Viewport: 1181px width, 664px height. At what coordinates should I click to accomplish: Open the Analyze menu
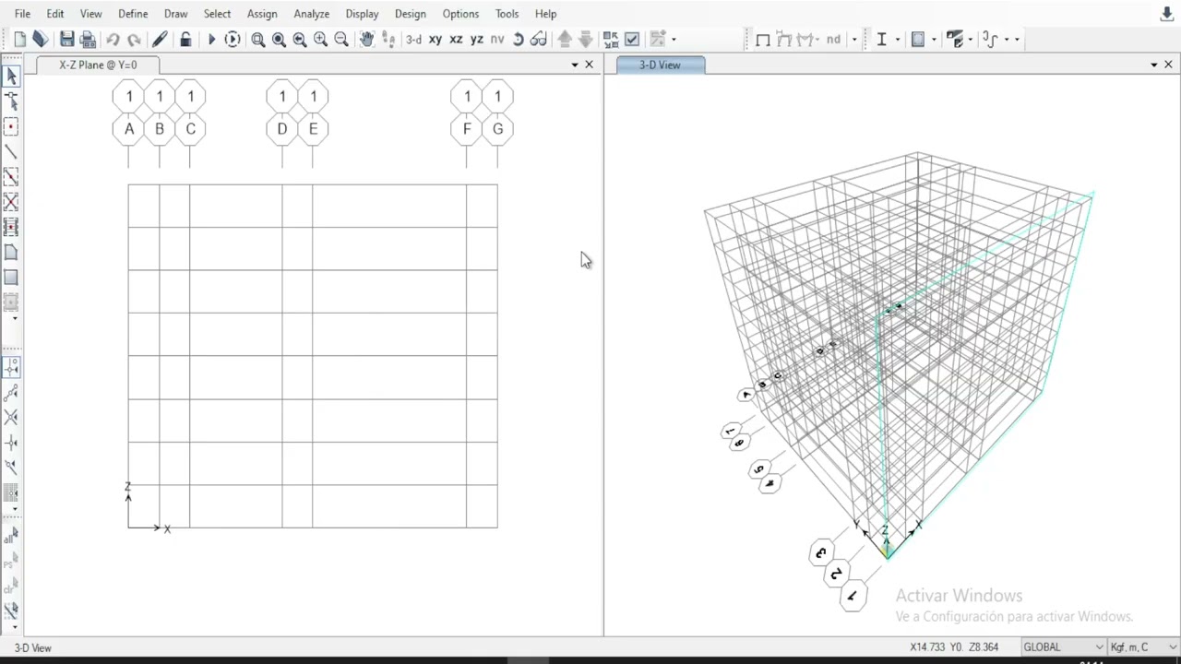(x=312, y=14)
